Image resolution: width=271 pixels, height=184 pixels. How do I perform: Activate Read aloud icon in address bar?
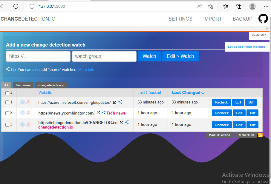pyautogui.click(x=200, y=6)
